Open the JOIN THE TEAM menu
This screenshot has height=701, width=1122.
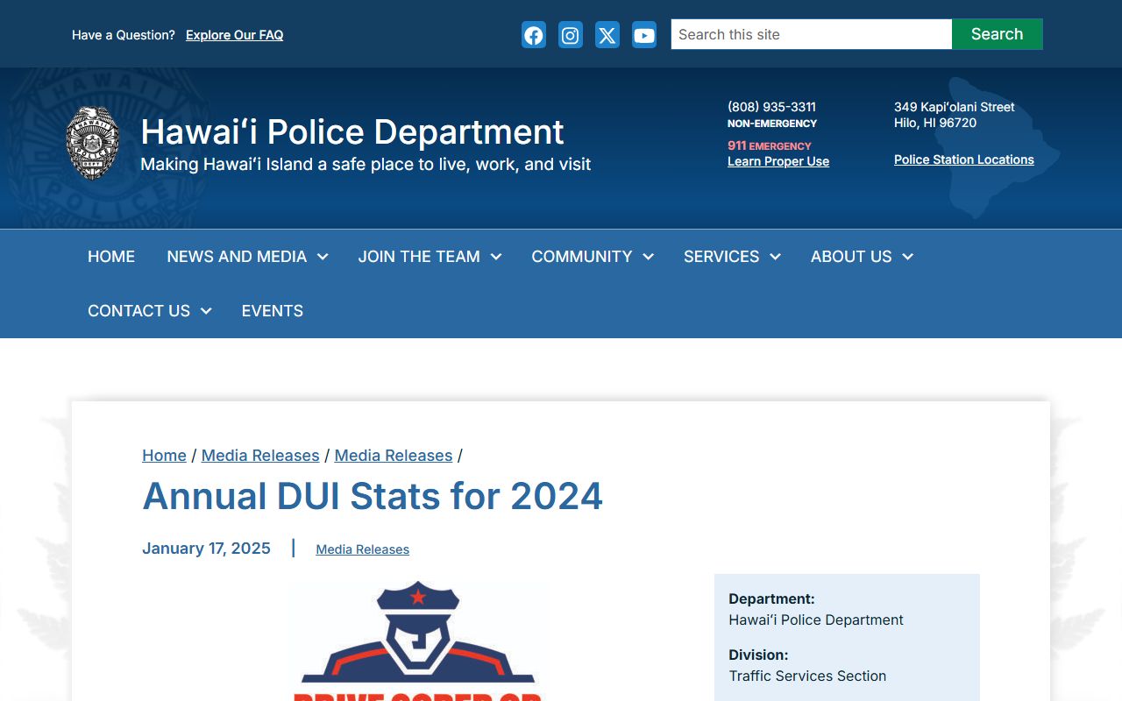(419, 257)
